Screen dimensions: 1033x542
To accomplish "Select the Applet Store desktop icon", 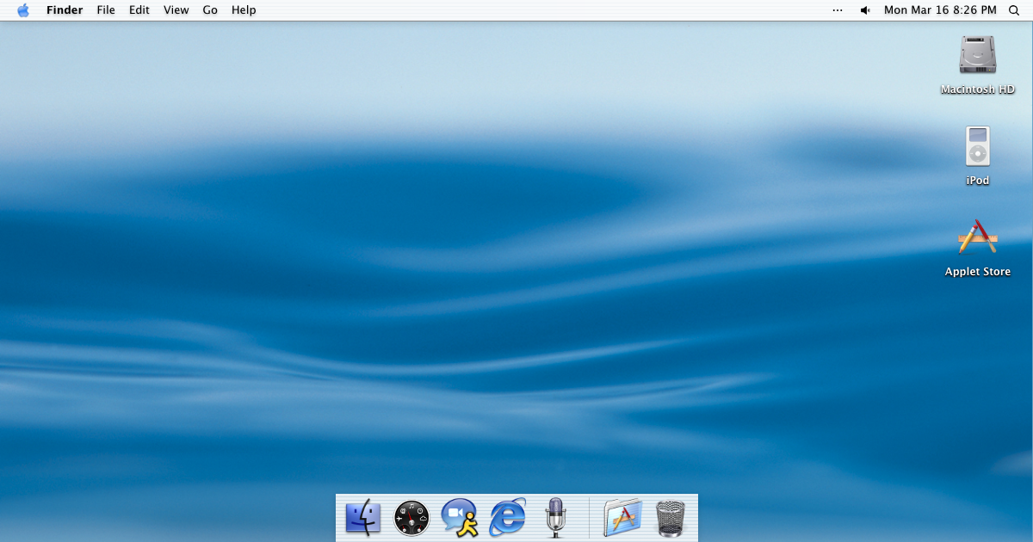I will pyautogui.click(x=977, y=237).
